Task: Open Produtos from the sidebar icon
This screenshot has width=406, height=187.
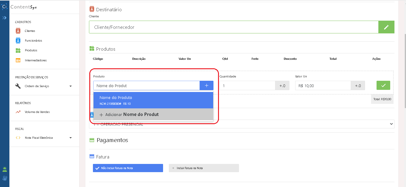Action: click(18, 50)
